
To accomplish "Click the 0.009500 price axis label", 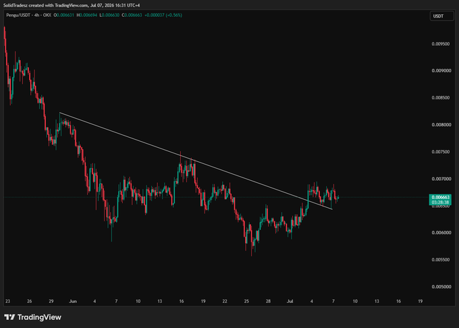I will click(440, 44).
